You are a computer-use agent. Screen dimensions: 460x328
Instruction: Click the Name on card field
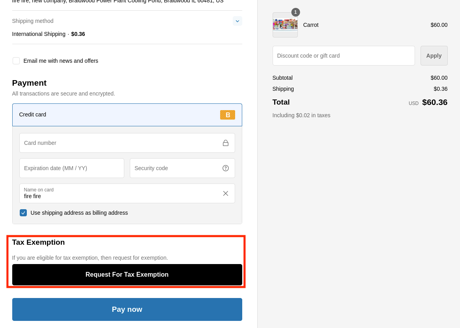tap(127, 193)
